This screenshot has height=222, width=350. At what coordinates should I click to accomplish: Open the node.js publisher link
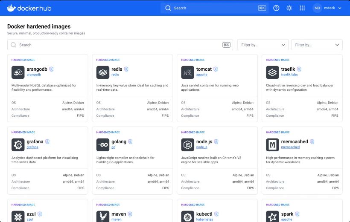(202, 147)
